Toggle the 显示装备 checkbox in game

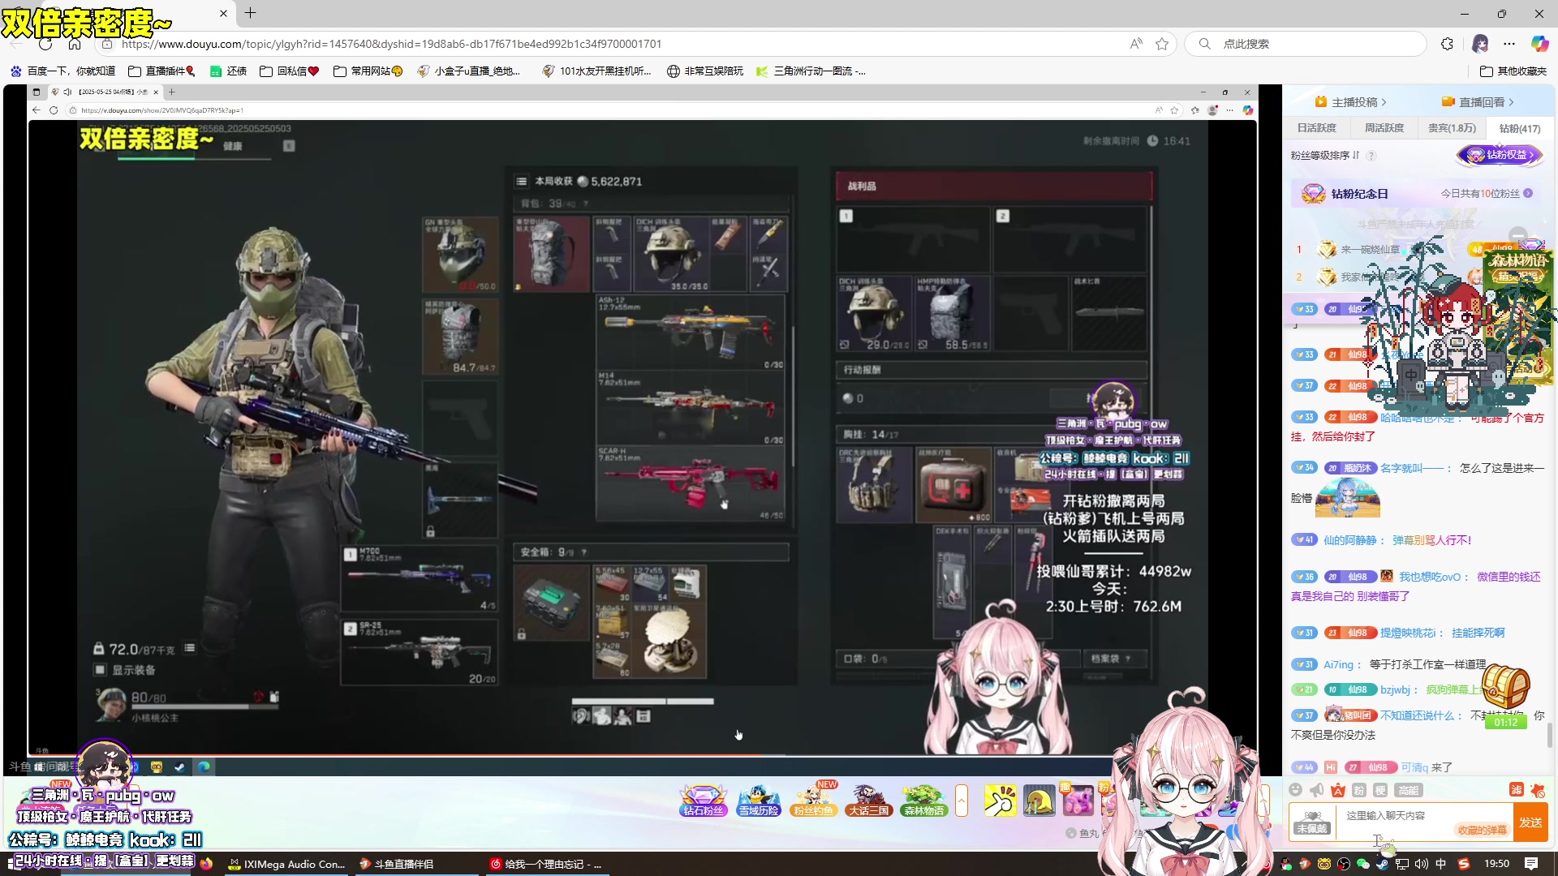click(x=100, y=670)
